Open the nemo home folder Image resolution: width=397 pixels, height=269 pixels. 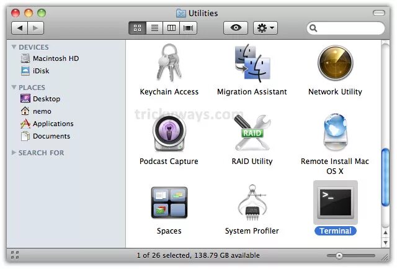pyautogui.click(x=36, y=111)
